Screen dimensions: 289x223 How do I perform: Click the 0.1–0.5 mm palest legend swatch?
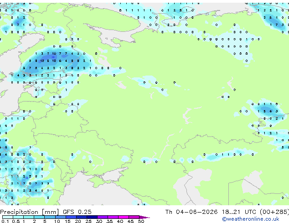tap(8, 217)
